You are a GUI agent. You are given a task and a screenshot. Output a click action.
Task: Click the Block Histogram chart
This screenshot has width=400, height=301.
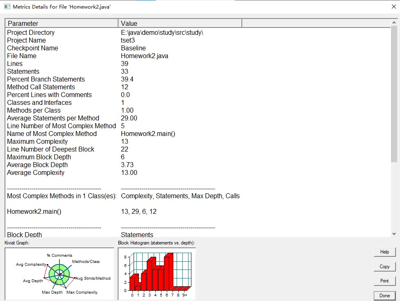click(x=157, y=274)
